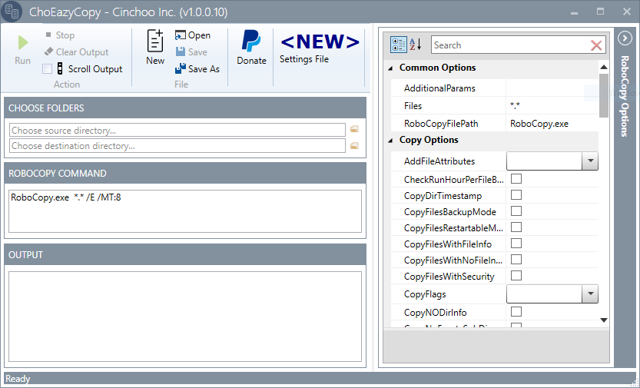Click property grid scroll up arrow

pyautogui.click(x=604, y=67)
